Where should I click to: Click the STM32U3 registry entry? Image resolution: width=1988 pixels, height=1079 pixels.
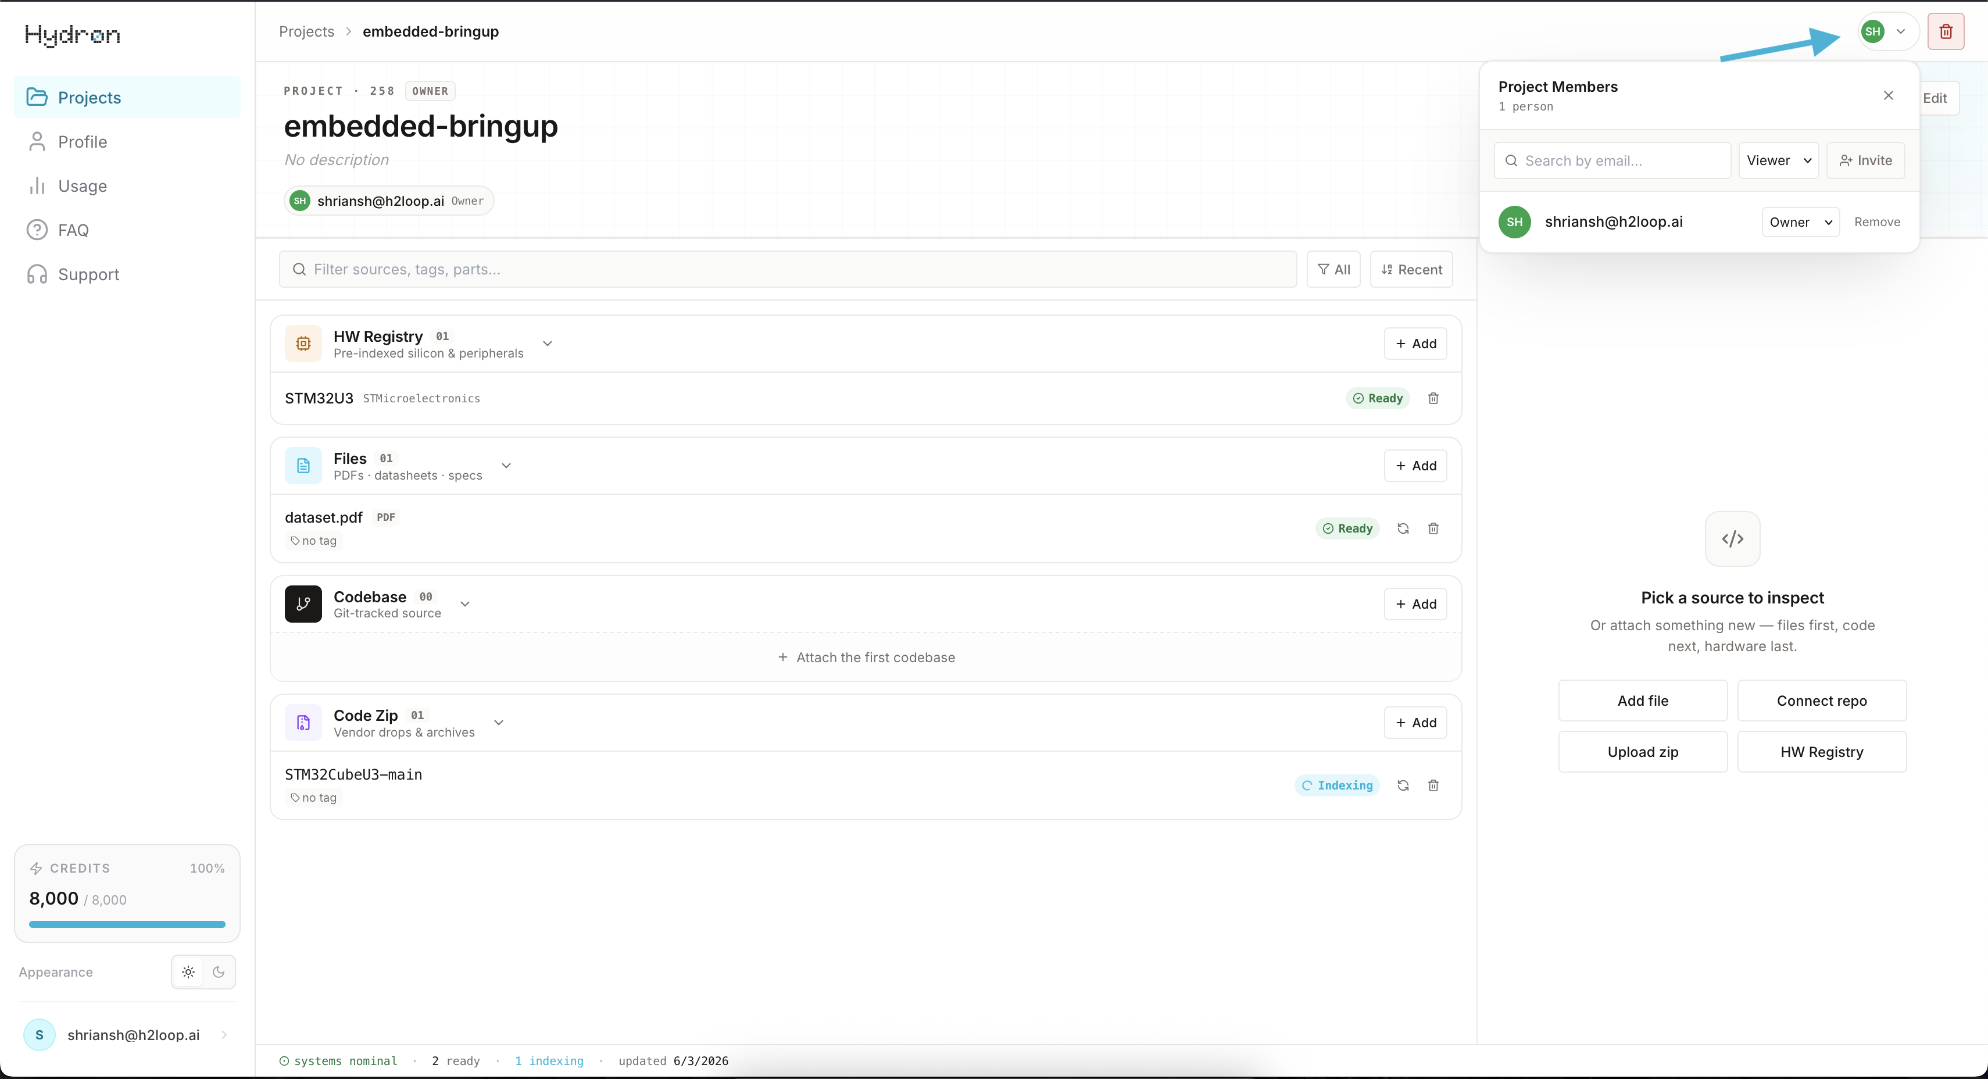tap(866, 398)
